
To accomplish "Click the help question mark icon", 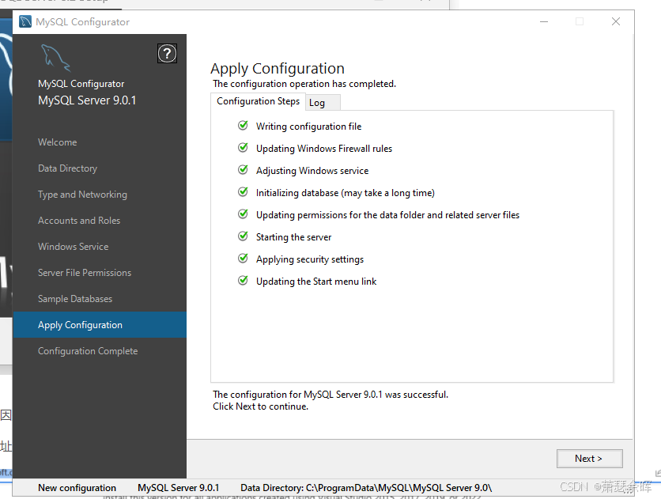I will coord(167,54).
